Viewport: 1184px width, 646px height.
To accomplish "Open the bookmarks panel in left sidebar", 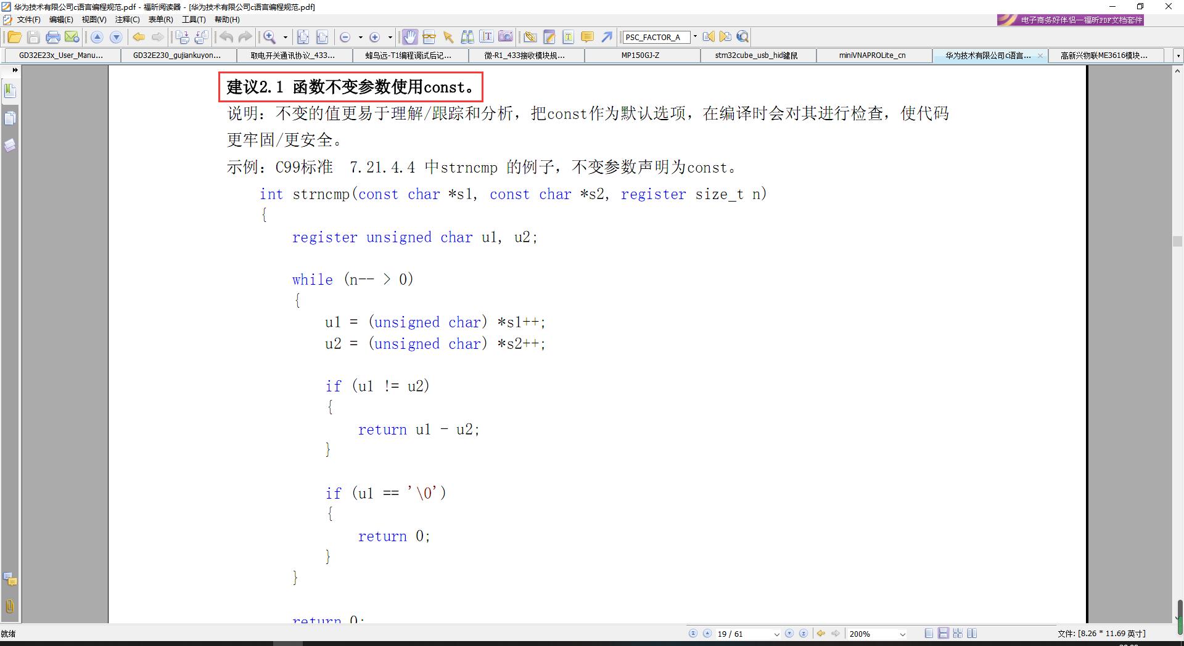I will tap(10, 91).
